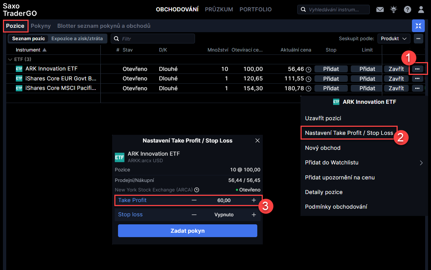
Task: Decrease the Take Profit value with minus
Action: [194, 200]
